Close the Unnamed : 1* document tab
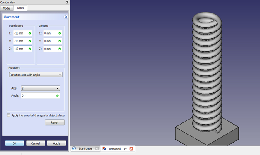Image resolution: width=260 pixels, height=155 pixels. click(x=131, y=149)
